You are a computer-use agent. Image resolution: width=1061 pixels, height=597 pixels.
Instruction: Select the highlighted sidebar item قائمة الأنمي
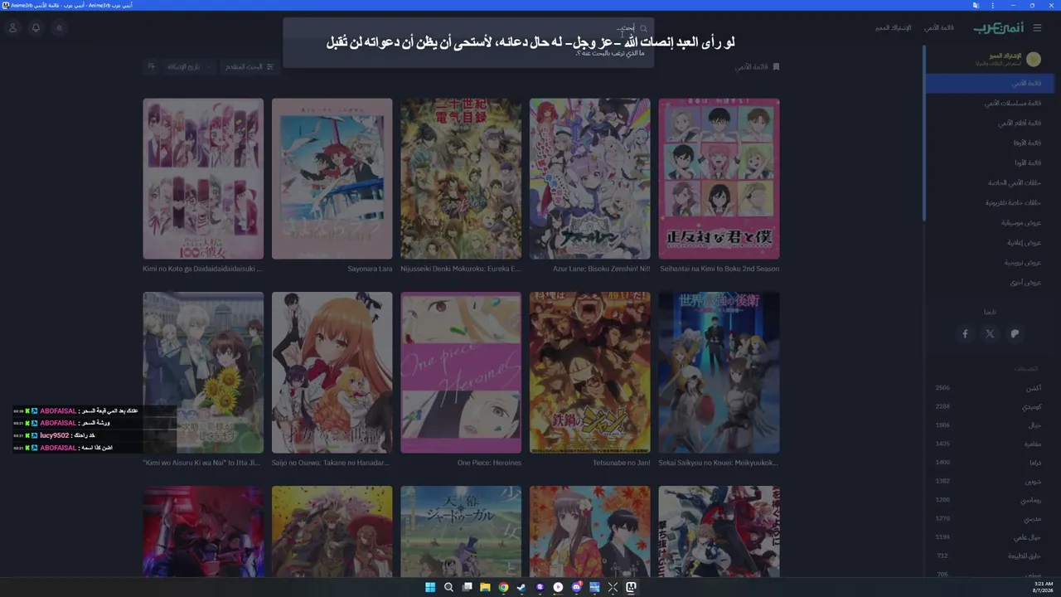click(990, 83)
